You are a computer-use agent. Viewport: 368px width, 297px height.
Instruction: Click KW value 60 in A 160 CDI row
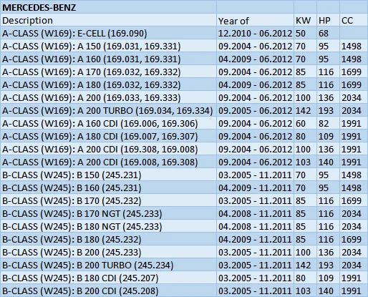[305, 123]
